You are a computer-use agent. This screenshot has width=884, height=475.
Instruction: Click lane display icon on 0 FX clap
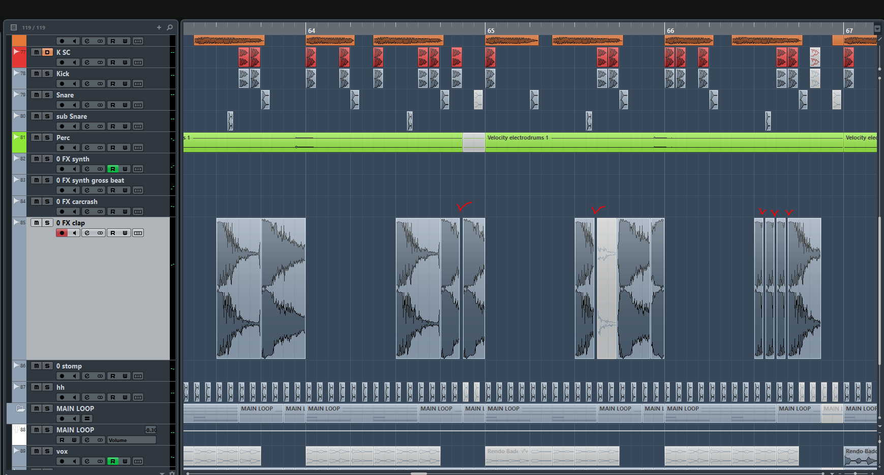click(138, 233)
